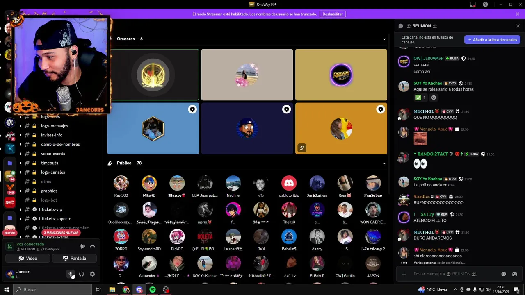Open the 13°C Lluvia weather widget
This screenshot has height=295, width=525.
(433, 290)
